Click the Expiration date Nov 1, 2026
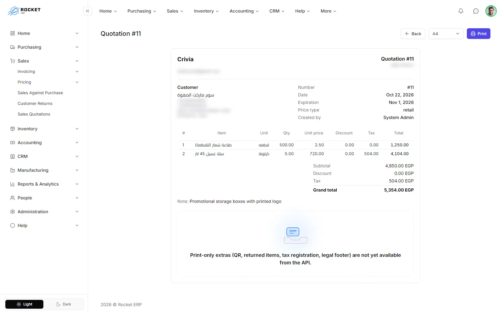 (x=401, y=102)
